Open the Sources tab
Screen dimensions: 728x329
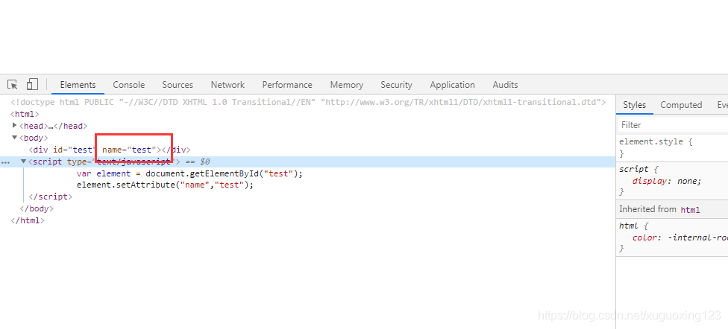coord(178,85)
